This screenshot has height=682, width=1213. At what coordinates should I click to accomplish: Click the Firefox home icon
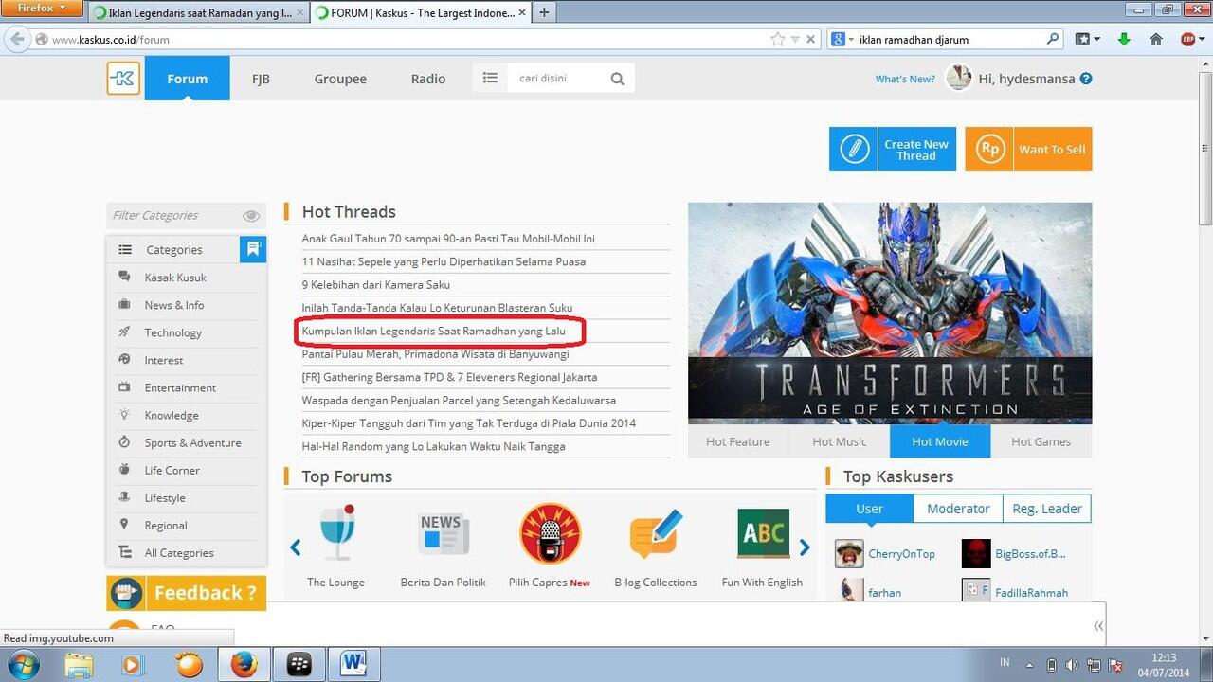1155,40
